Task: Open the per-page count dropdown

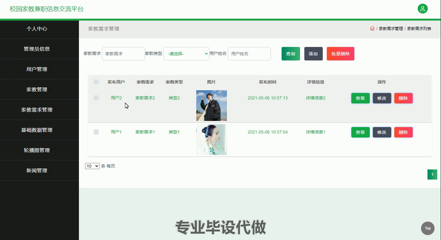Action: coord(92,166)
